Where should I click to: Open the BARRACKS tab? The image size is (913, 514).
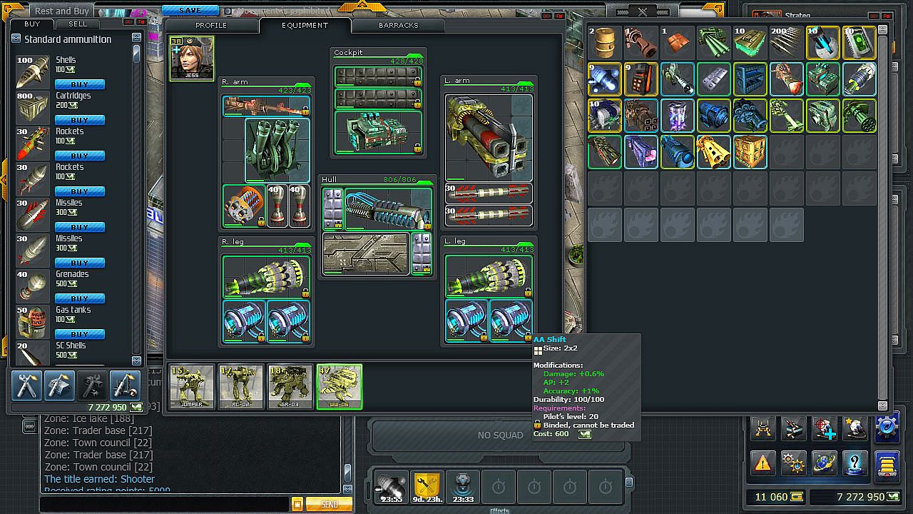(x=399, y=26)
